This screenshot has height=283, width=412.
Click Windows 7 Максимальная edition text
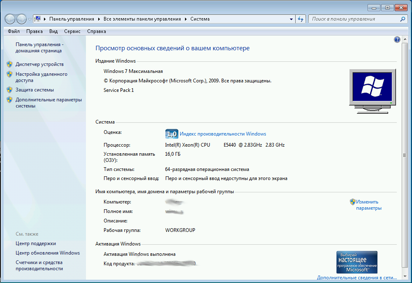tap(133, 71)
